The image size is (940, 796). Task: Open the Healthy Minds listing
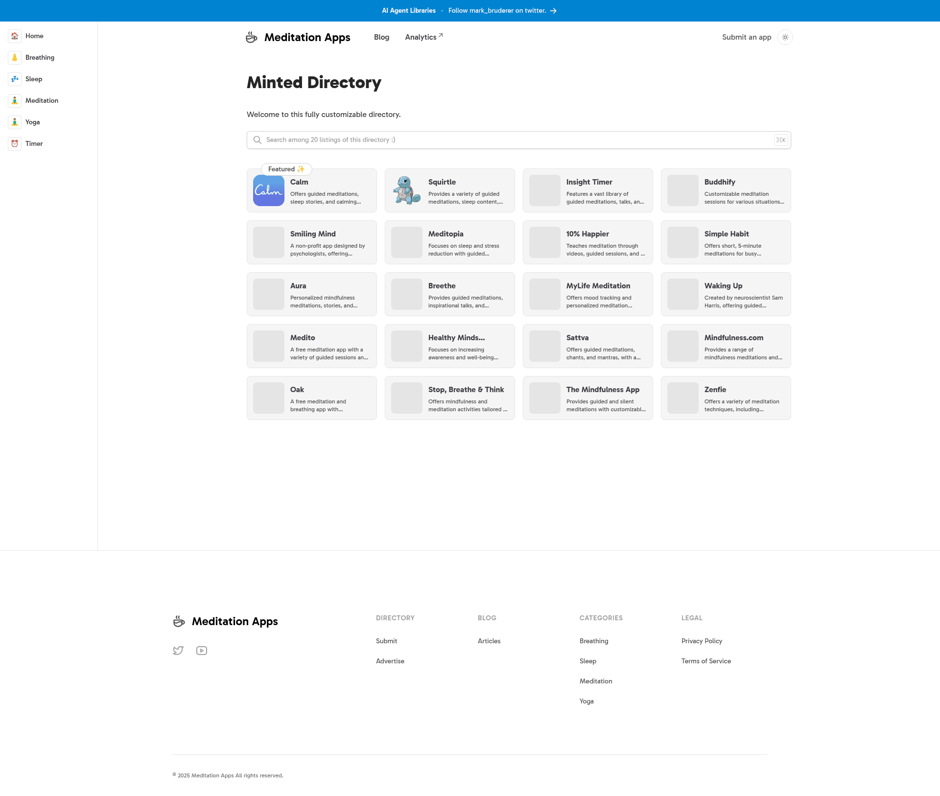(x=450, y=346)
